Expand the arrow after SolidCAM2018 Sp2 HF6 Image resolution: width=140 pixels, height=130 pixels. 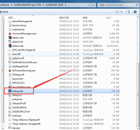43,5
